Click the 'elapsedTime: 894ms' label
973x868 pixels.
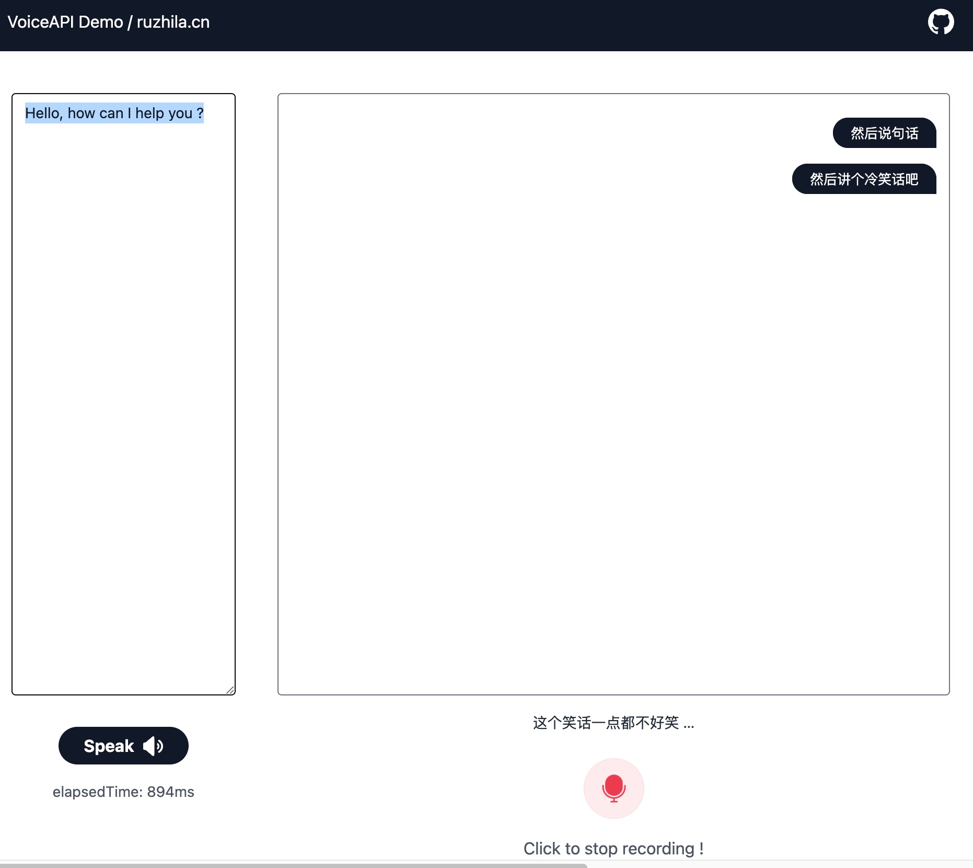(123, 792)
